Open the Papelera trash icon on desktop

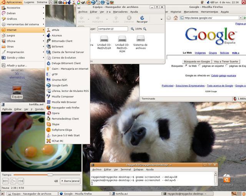tap(227, 179)
